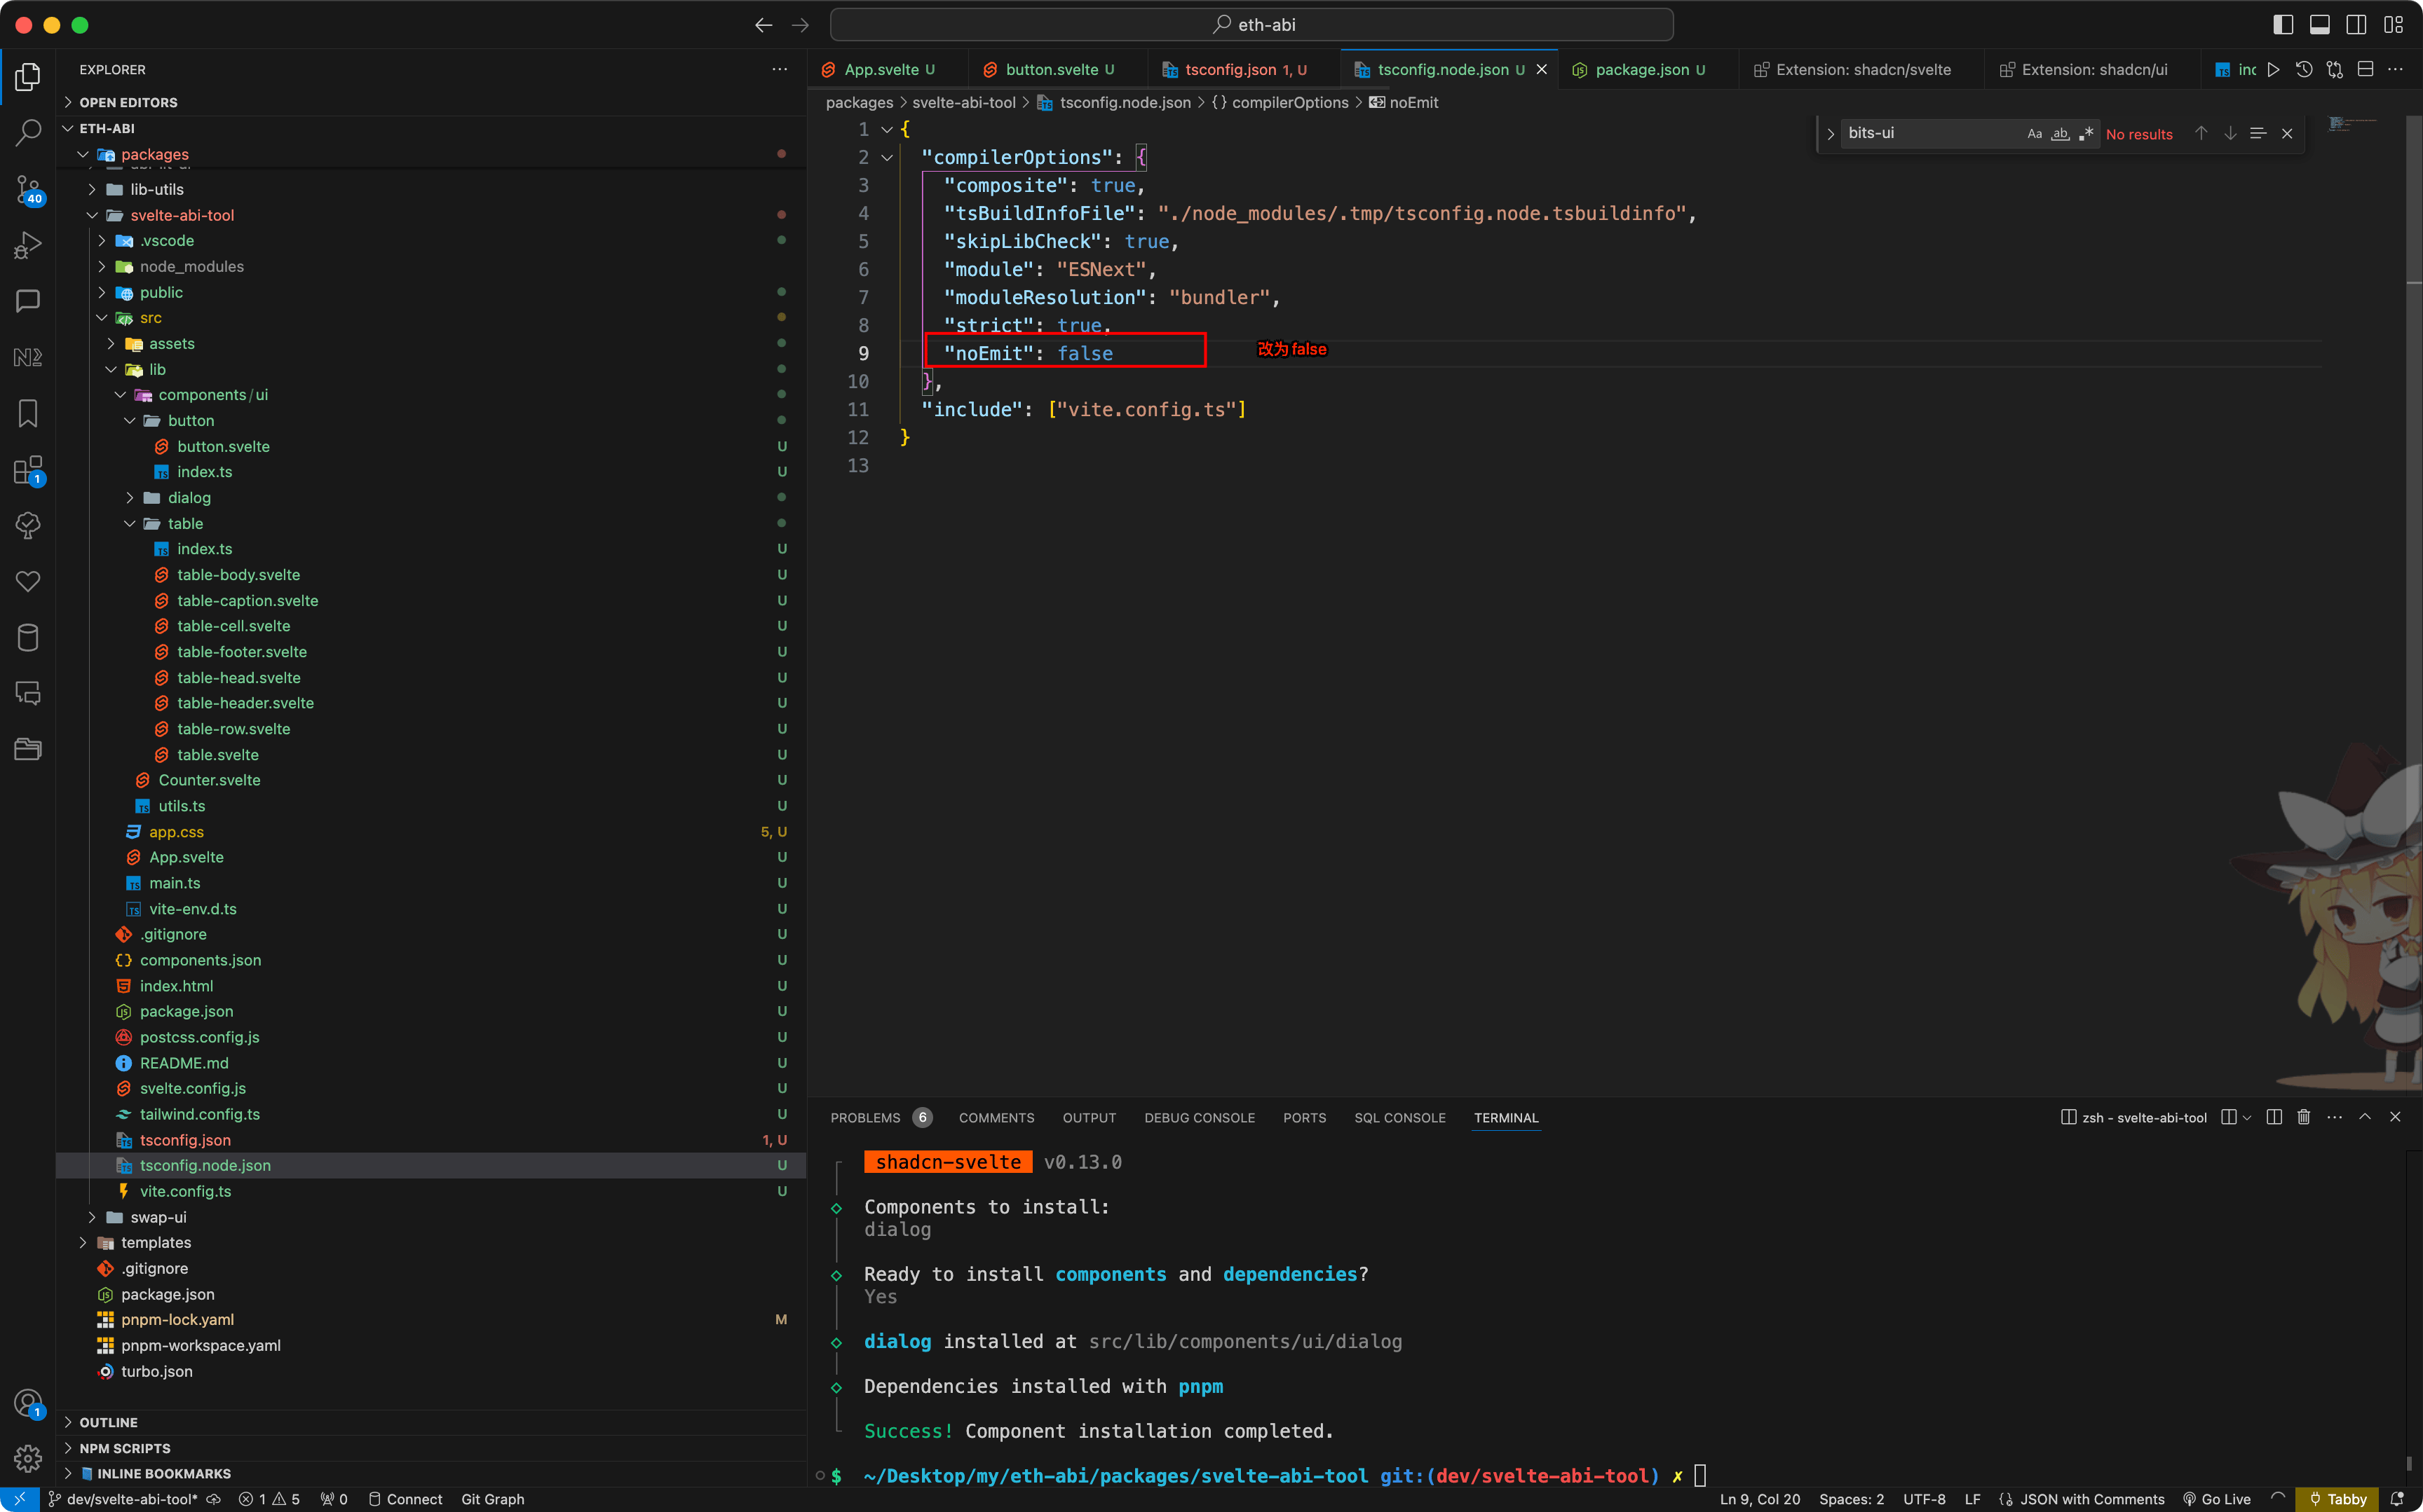Open the timeline history icon in editor toolbar

click(x=2304, y=70)
